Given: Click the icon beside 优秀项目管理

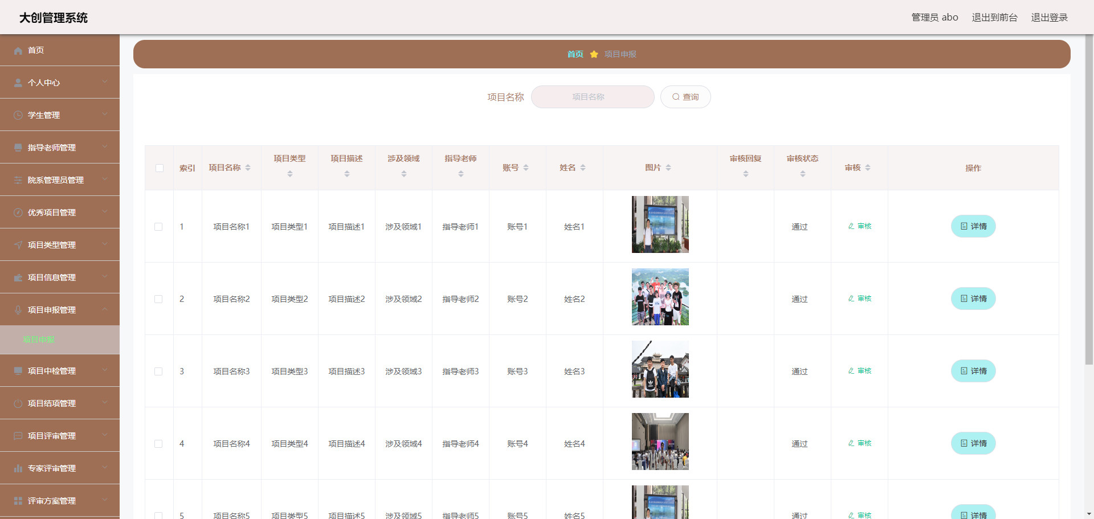Looking at the screenshot, I should [x=18, y=213].
